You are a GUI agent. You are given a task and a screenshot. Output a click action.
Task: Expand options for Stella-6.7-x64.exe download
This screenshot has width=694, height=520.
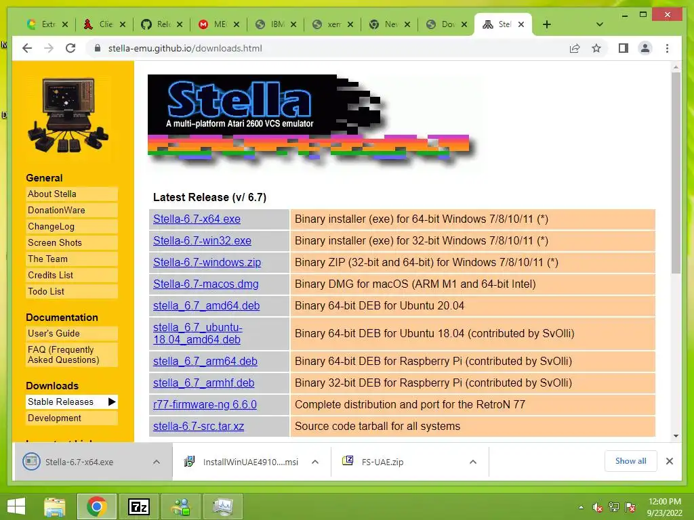(157, 462)
